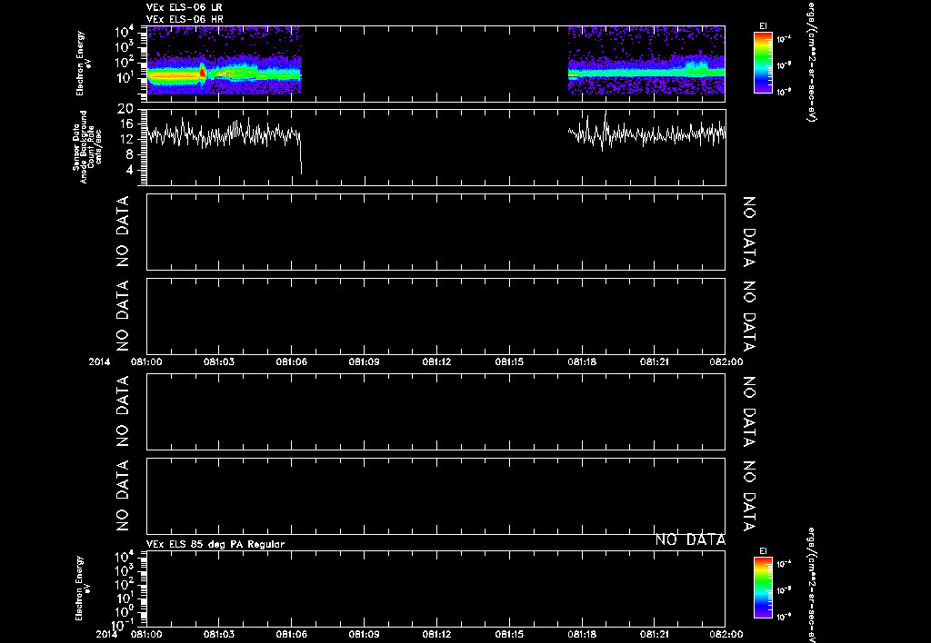Click the 4 tick label on the count-rate axis
The width and height of the screenshot is (931, 643).
point(129,171)
